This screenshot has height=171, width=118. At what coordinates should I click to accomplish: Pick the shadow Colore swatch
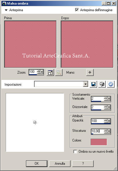[x=99, y=142]
